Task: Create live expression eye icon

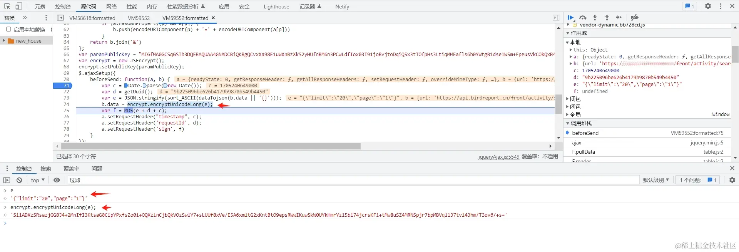Action: click(x=57, y=180)
